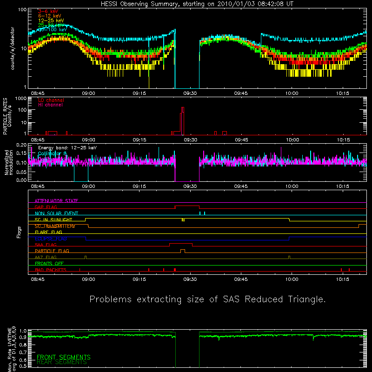
Task: Click the SC_IN_SUNLIGHT dip near 09:28
Action: coord(183,219)
